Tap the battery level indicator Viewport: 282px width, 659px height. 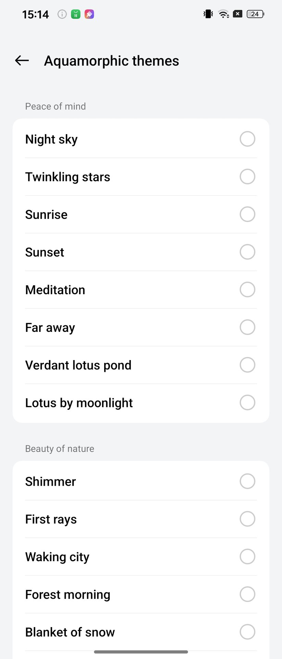click(255, 14)
